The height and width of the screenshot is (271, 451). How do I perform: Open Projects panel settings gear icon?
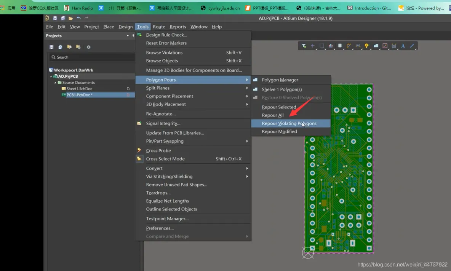click(x=89, y=47)
